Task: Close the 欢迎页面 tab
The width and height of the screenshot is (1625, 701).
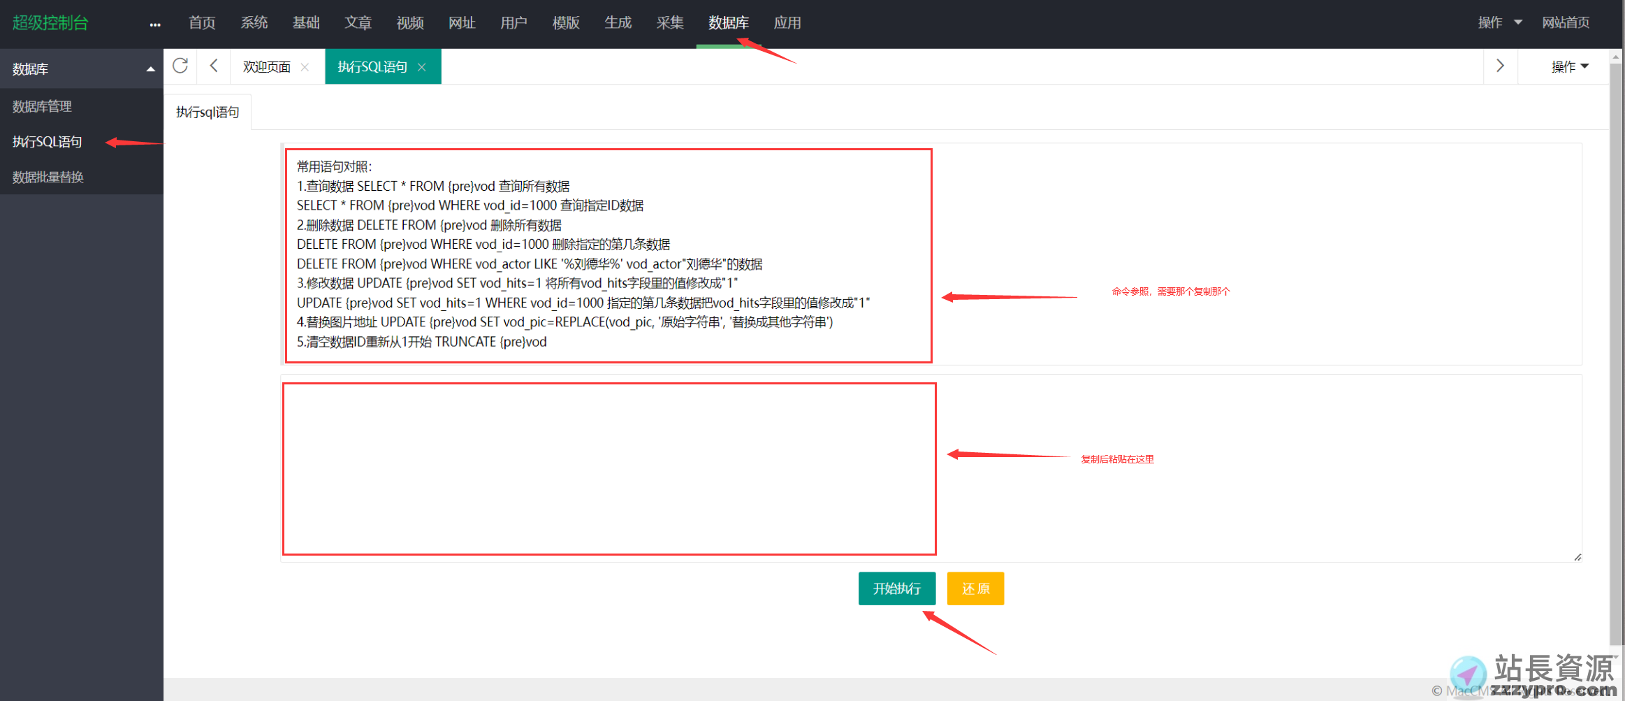Action: (305, 67)
